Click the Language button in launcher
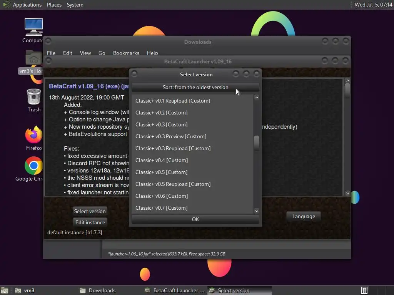 [x=304, y=216]
